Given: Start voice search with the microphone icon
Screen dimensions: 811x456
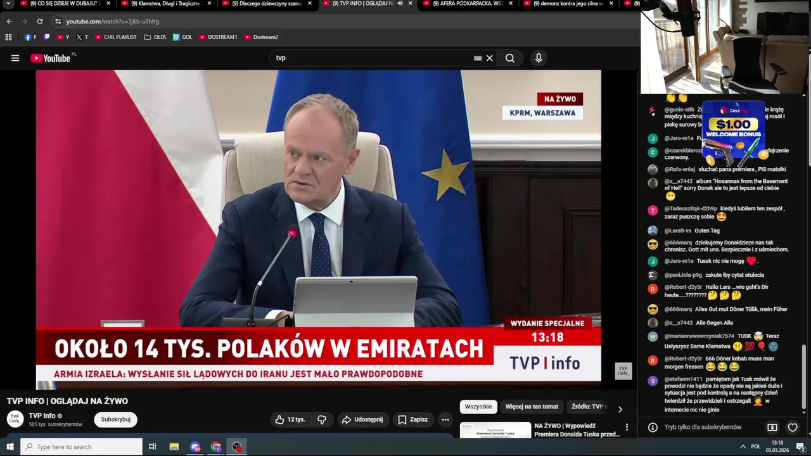Looking at the screenshot, I should [x=539, y=58].
